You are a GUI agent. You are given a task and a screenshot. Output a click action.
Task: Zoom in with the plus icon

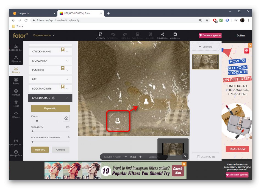tap(140, 157)
